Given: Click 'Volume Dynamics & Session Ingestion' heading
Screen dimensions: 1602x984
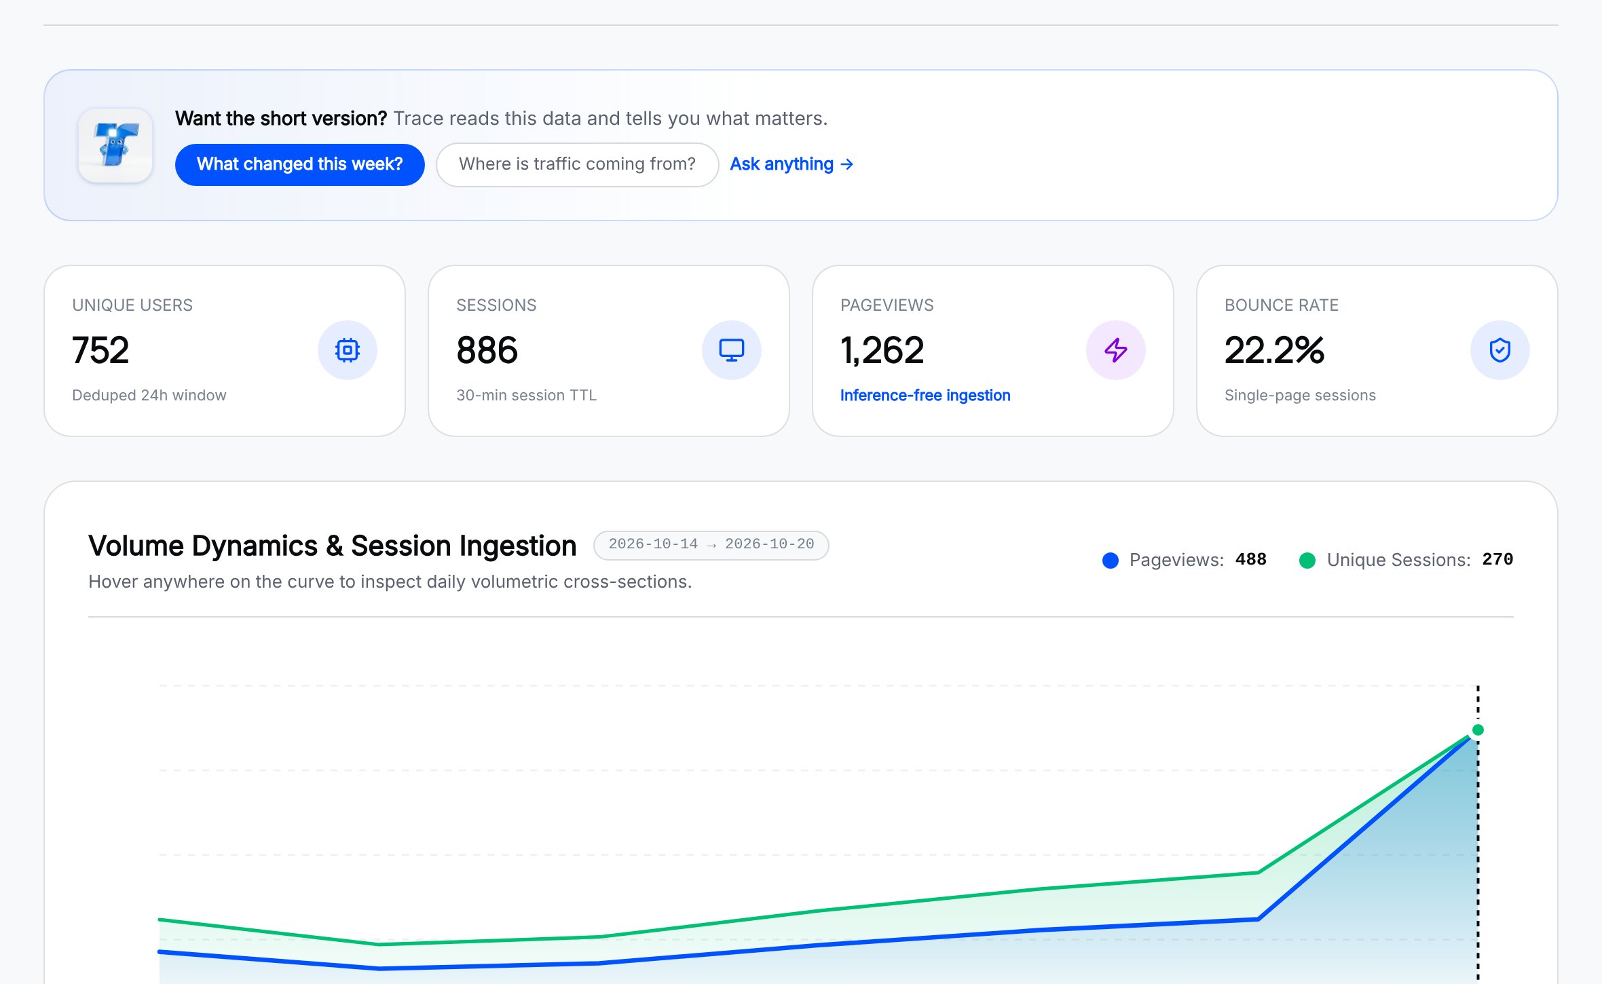Looking at the screenshot, I should click(x=333, y=546).
